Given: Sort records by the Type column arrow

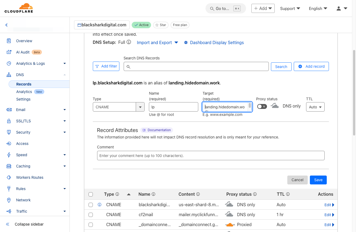Looking at the screenshot, I should point(129,194).
